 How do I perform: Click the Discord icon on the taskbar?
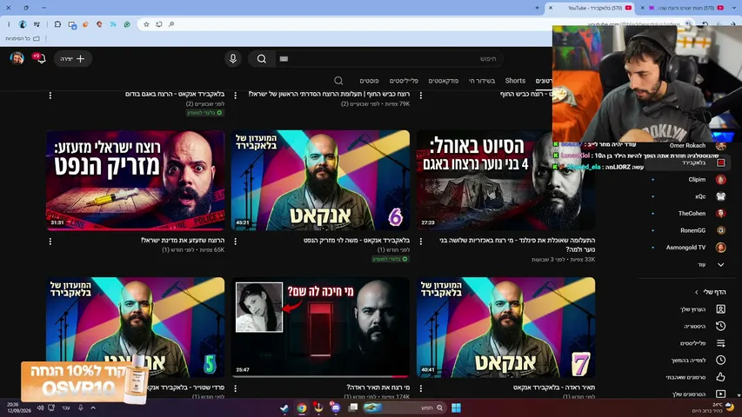coord(336,407)
